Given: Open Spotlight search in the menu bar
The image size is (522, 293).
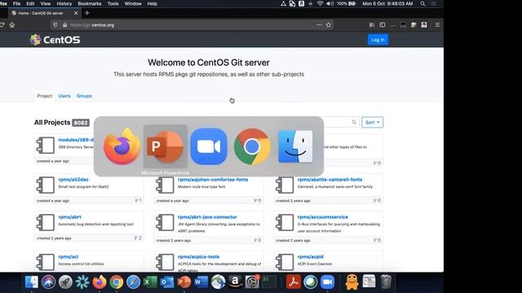Looking at the screenshot, I should 422,3.
